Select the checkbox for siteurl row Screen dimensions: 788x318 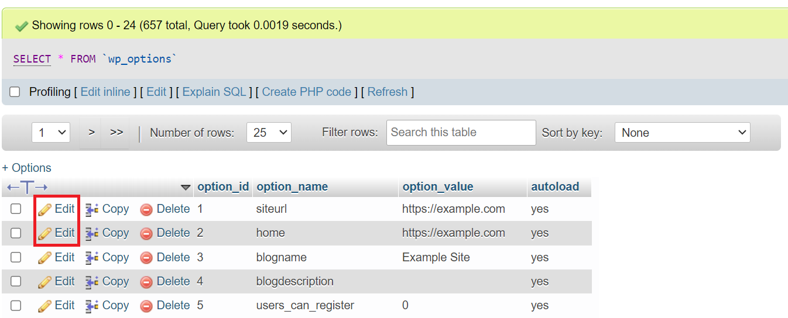pyautogui.click(x=16, y=209)
